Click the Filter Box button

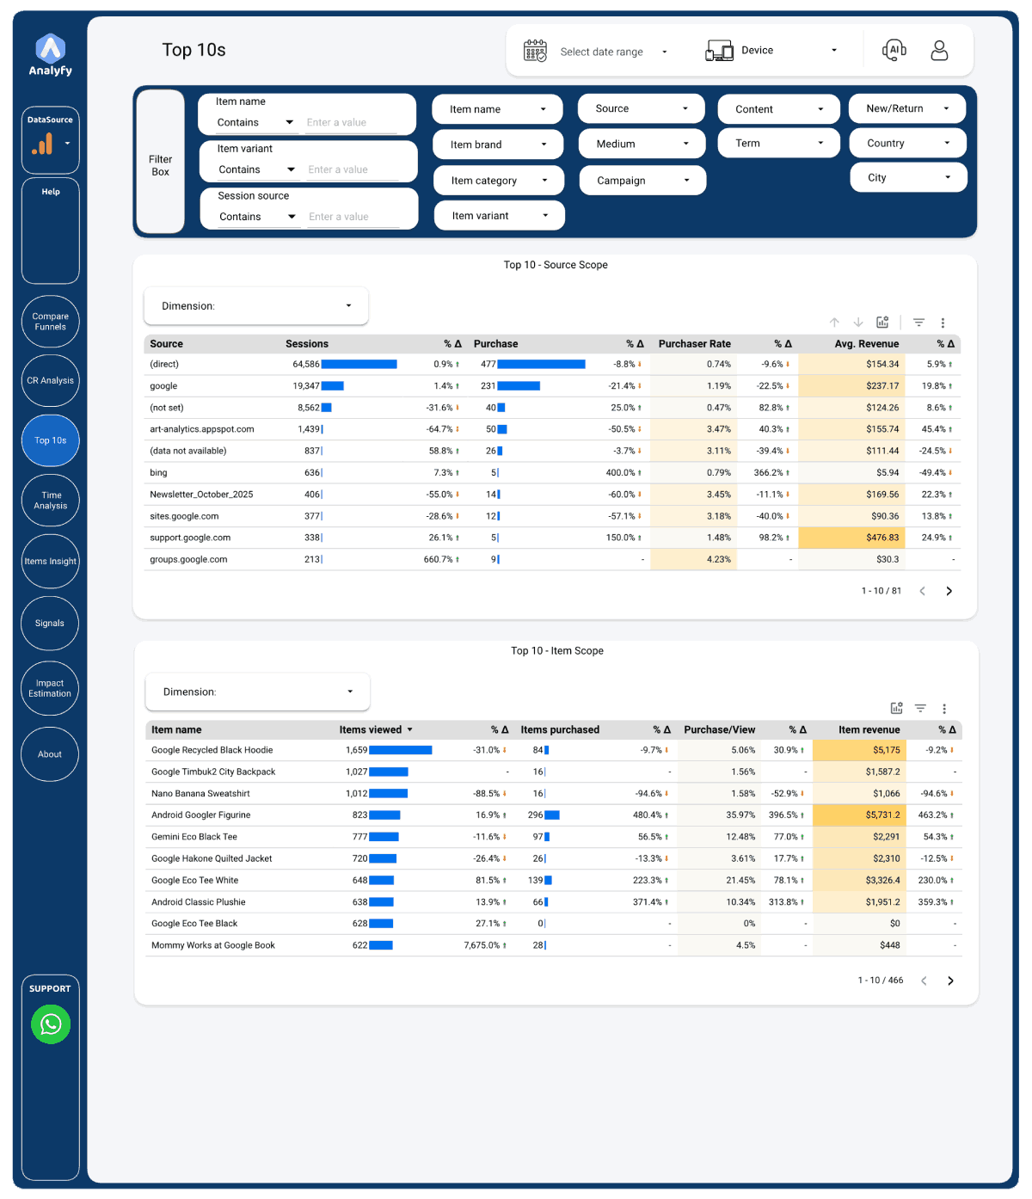[161, 161]
